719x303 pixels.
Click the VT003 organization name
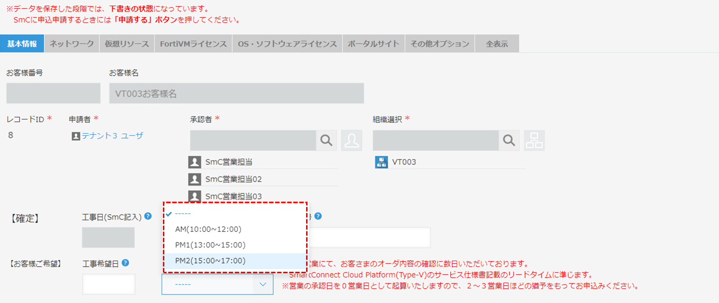click(x=404, y=162)
